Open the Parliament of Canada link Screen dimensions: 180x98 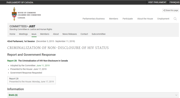coord(20,2)
